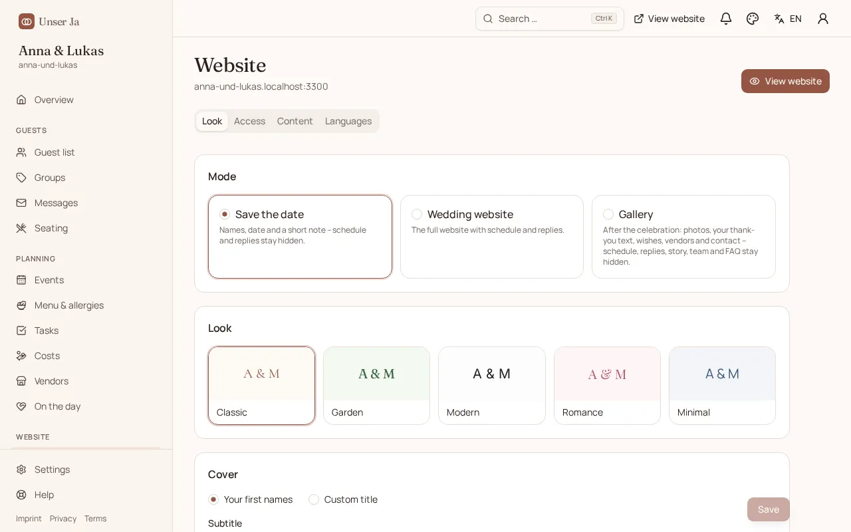This screenshot has width=851, height=532.
Task: Click the On the day icon
Action: point(21,406)
